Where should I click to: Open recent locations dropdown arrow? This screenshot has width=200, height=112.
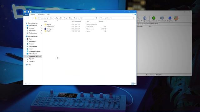[x=31, y=18]
